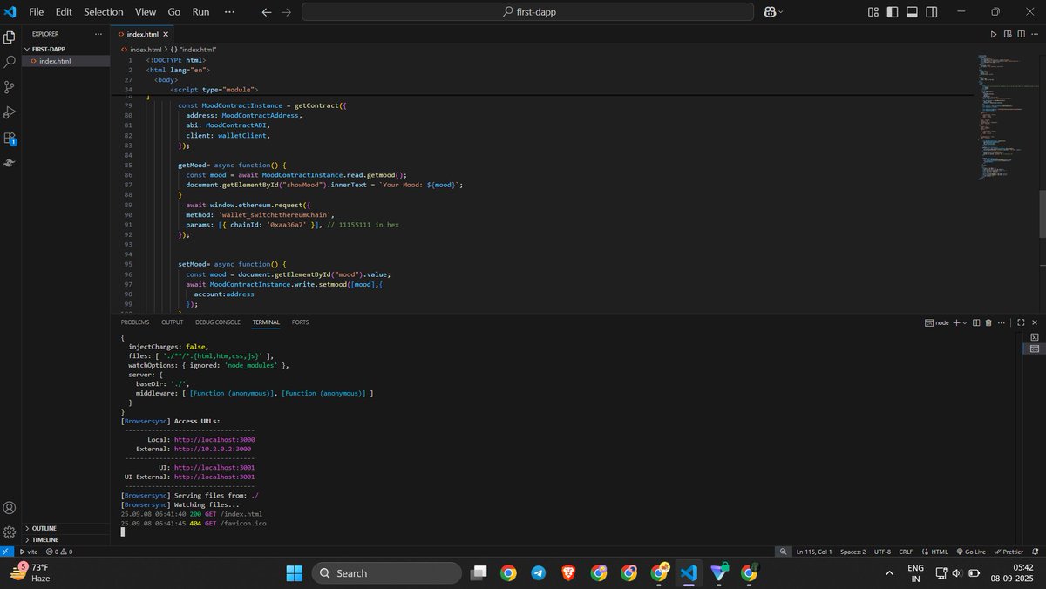Image resolution: width=1046 pixels, height=589 pixels.
Task: Click the script type module sticky line
Action: tap(214, 90)
